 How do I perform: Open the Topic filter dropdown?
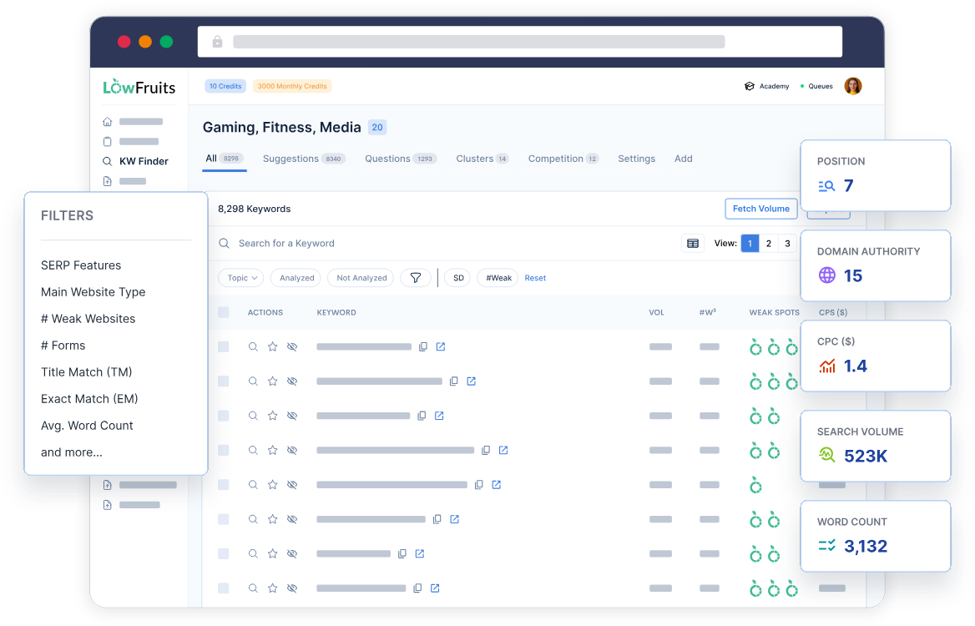[x=240, y=277]
